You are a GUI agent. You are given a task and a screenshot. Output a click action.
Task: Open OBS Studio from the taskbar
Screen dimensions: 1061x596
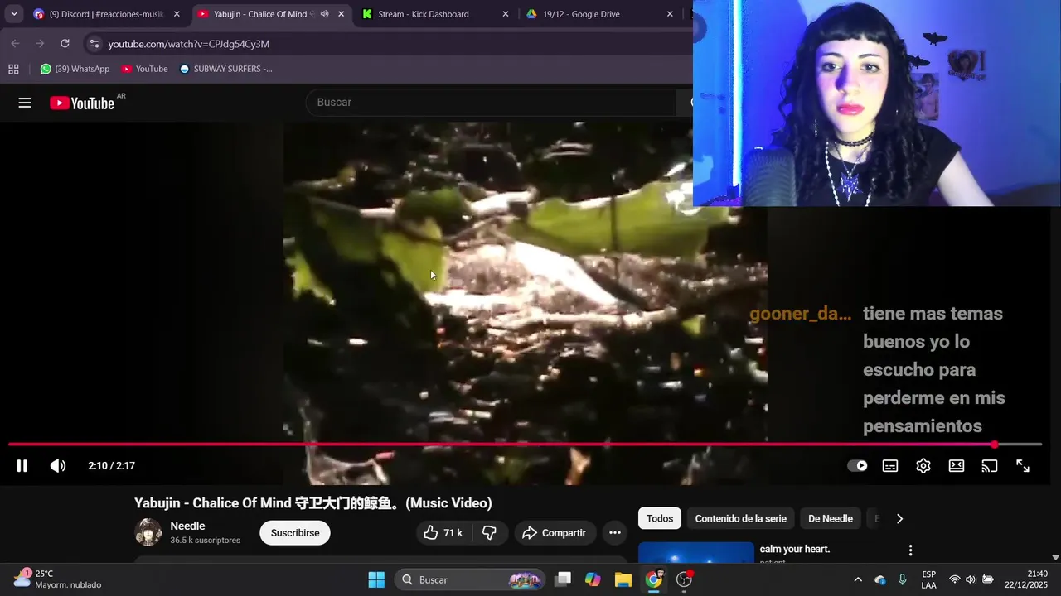click(685, 579)
